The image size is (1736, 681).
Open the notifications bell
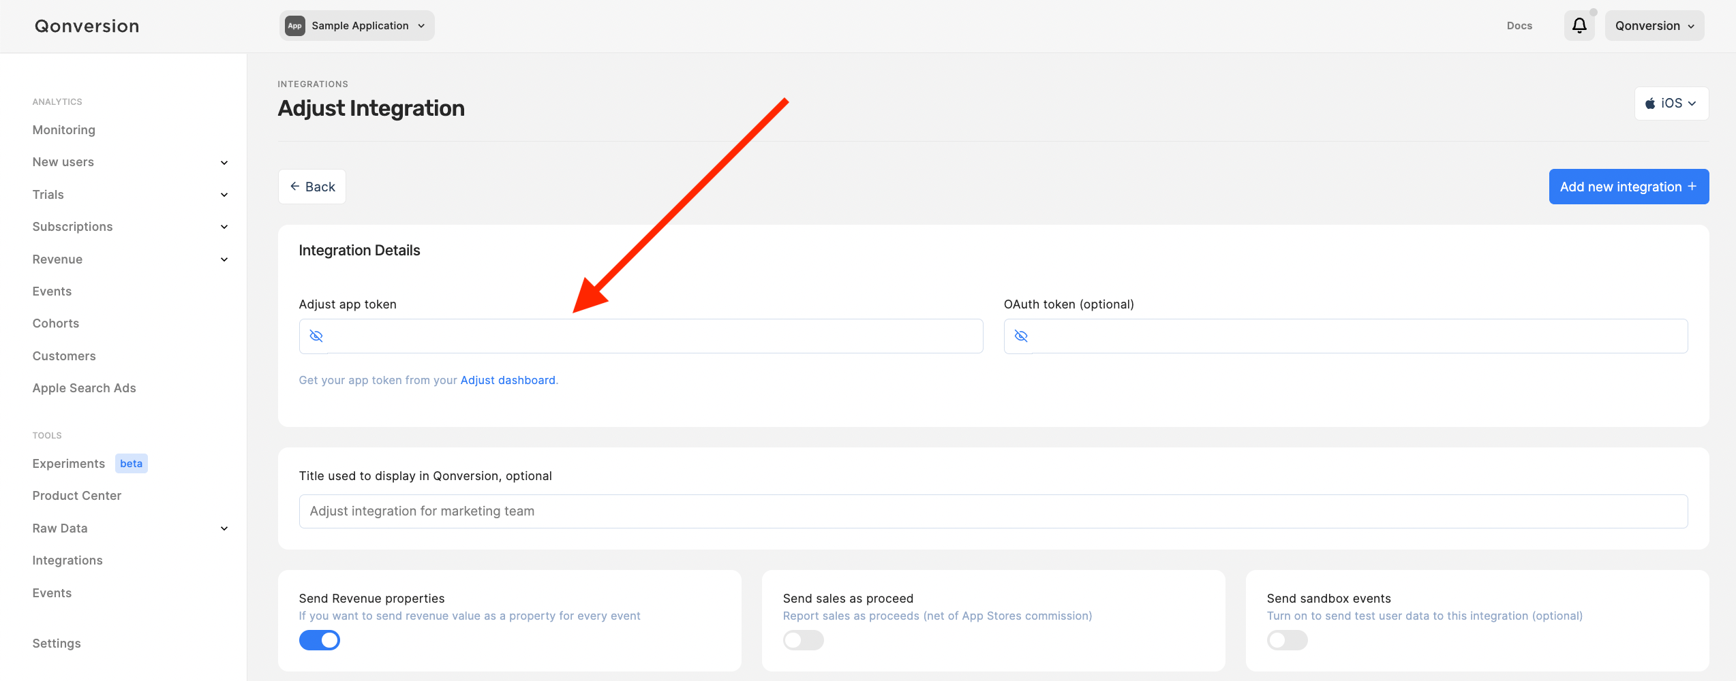(x=1579, y=26)
